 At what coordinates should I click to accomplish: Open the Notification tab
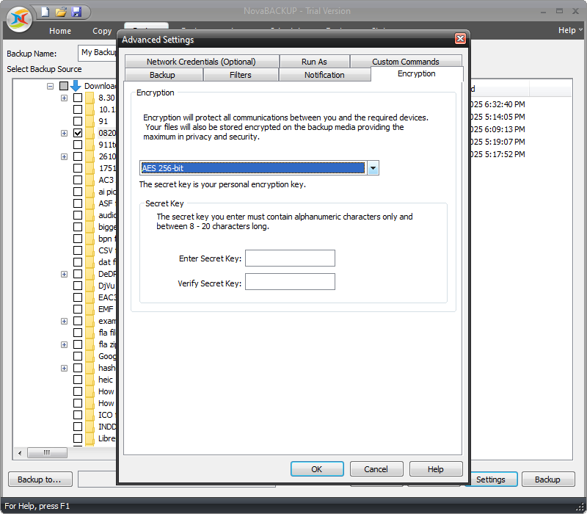click(x=324, y=75)
